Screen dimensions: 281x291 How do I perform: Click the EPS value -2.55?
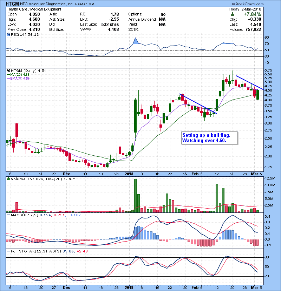pos(114,19)
